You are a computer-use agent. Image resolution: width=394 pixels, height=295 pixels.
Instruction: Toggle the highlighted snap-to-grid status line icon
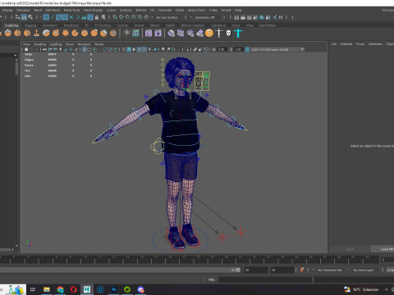[46, 17]
